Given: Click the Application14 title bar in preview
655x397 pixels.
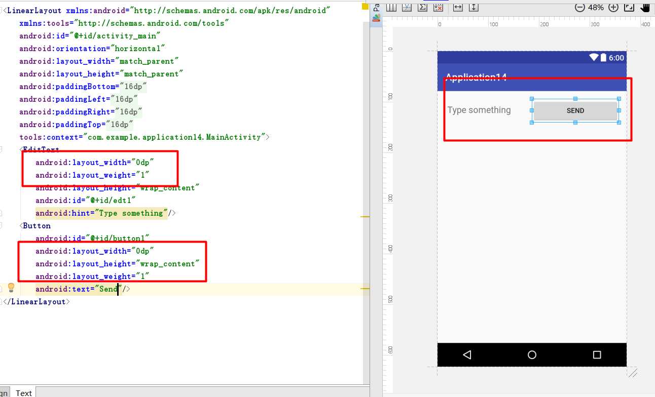Looking at the screenshot, I should pyautogui.click(x=532, y=77).
